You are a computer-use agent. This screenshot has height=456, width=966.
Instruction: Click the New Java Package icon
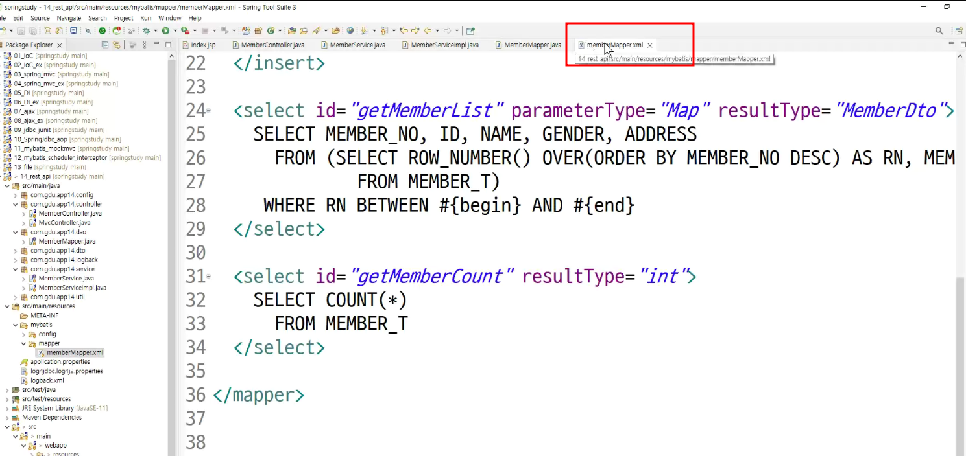258,30
